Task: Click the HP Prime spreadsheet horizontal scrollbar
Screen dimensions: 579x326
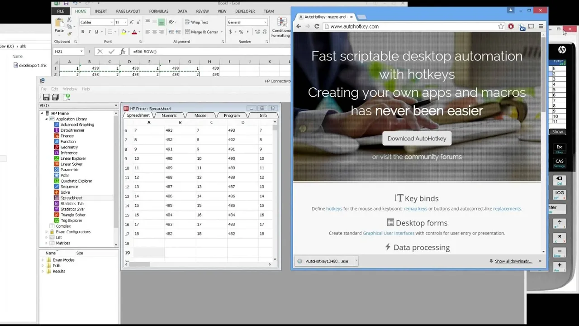Action: tap(199, 264)
